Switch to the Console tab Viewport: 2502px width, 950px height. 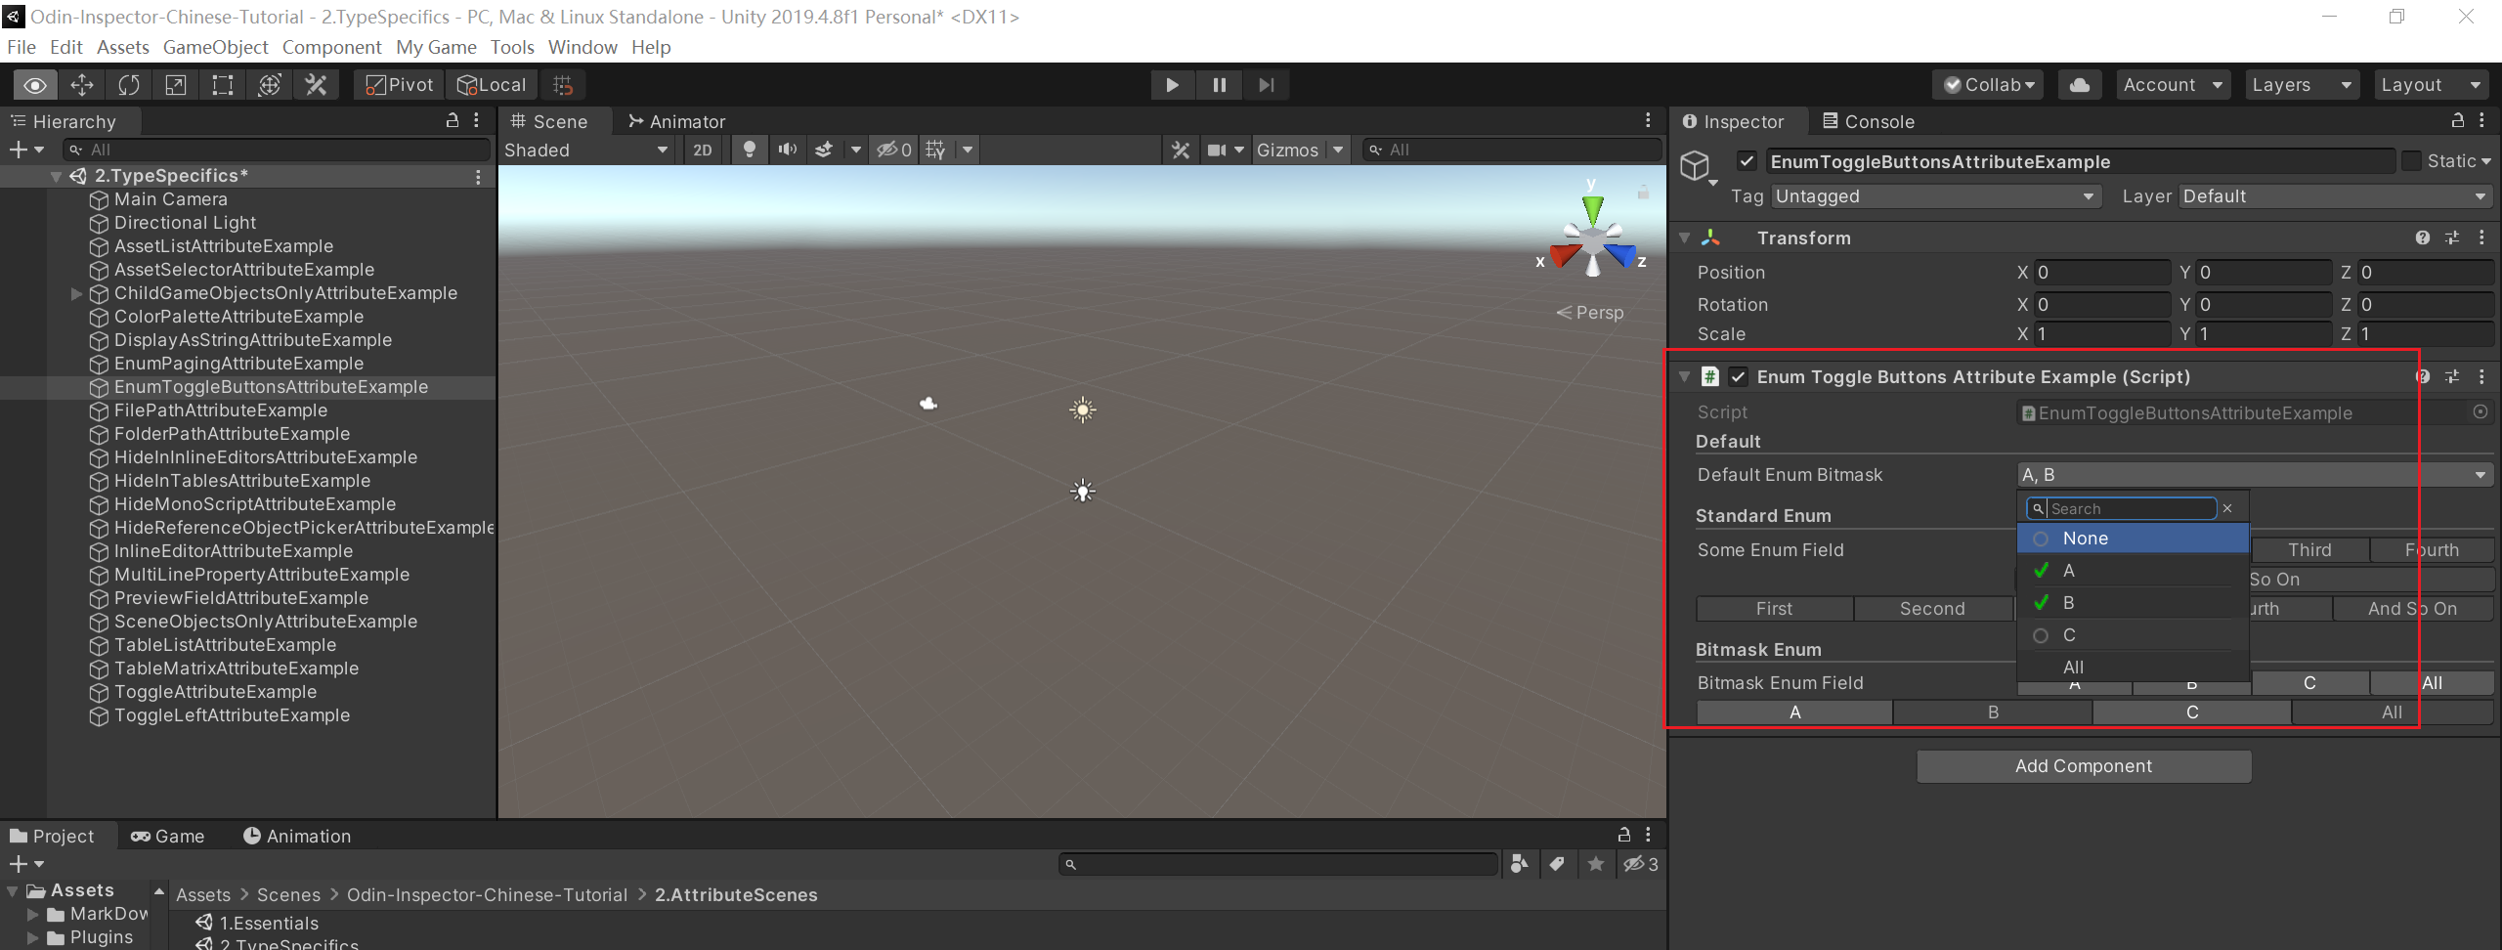click(1869, 121)
